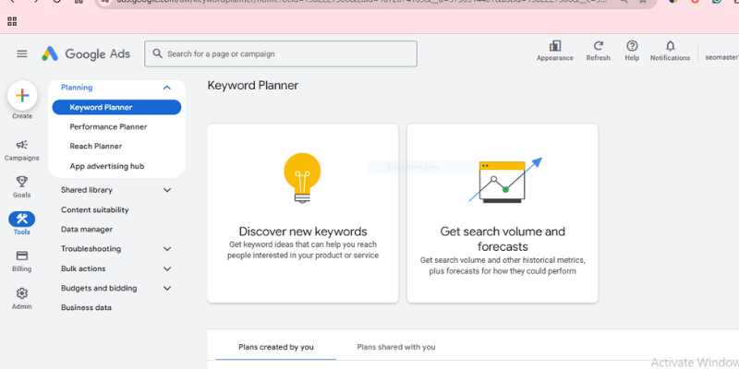
Task: Click the lightbulb Discover keywords illustration
Action: 302,177
